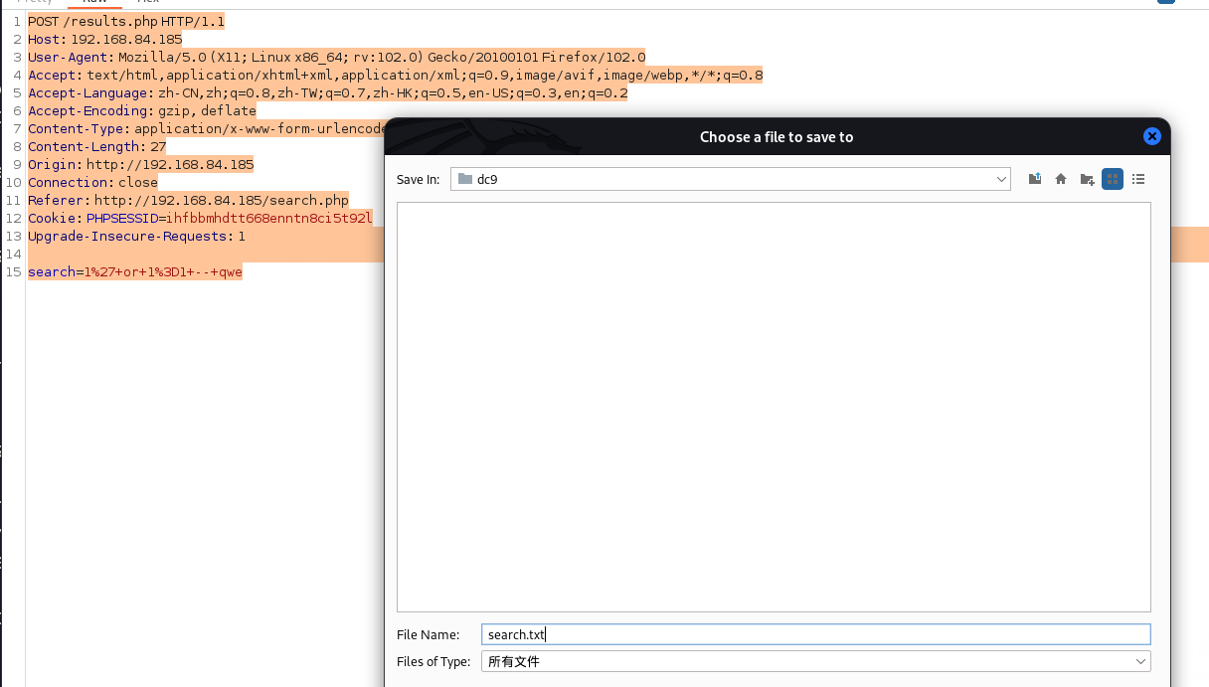This screenshot has width=1209, height=687.
Task: Click the Content-Length: 27 header line
Action: coord(97,146)
